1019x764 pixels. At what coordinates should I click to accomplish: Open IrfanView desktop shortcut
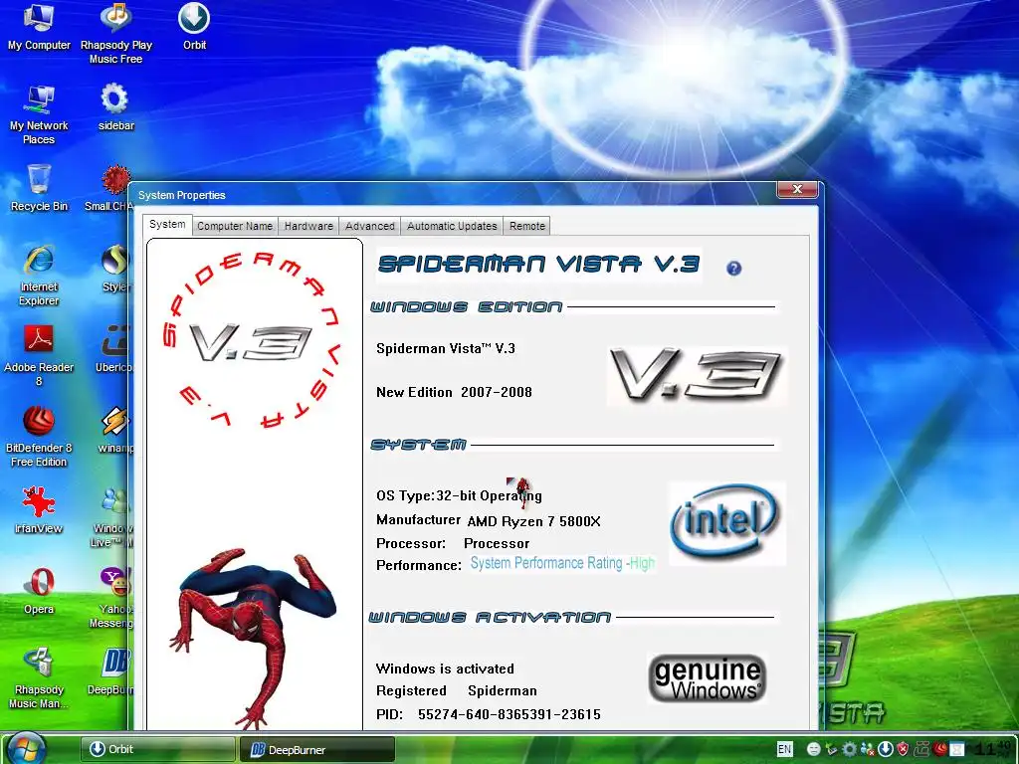(39, 510)
